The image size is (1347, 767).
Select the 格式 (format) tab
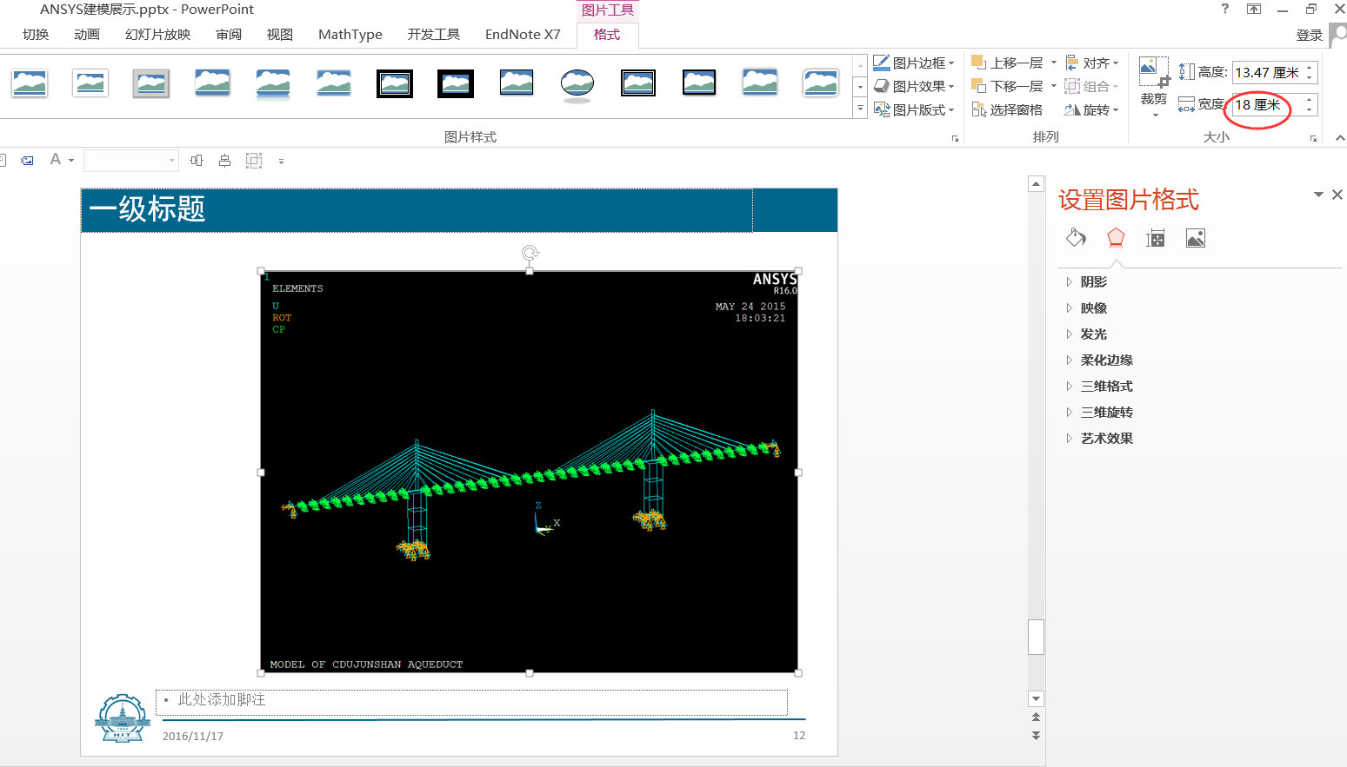607,34
